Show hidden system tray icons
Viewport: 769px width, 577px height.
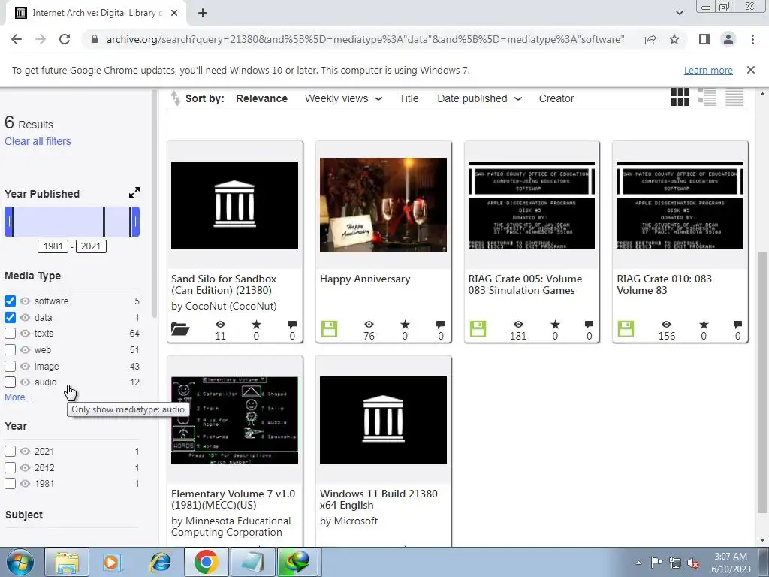(638, 563)
